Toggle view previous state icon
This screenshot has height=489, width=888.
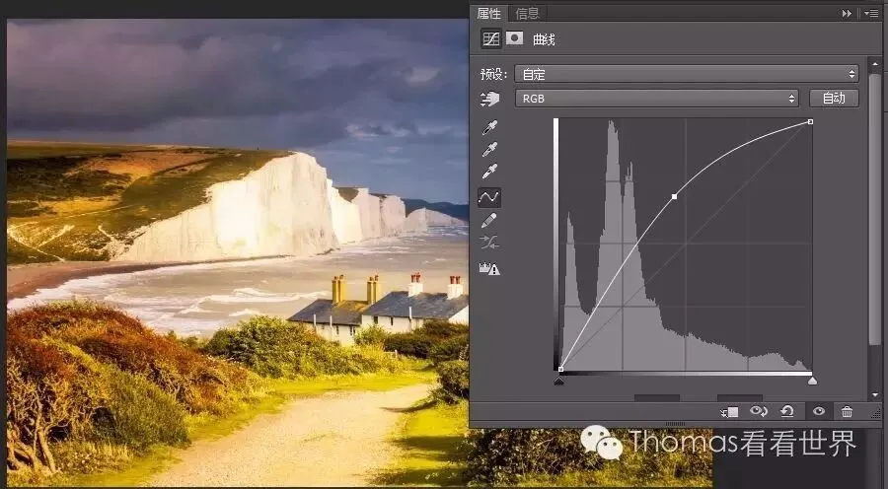click(x=759, y=411)
